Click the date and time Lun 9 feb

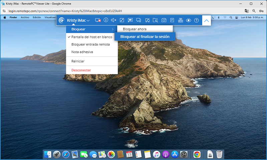click(252, 17)
